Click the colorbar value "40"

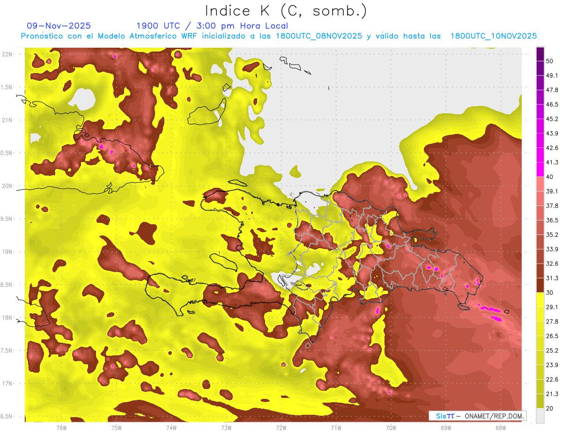(550, 177)
